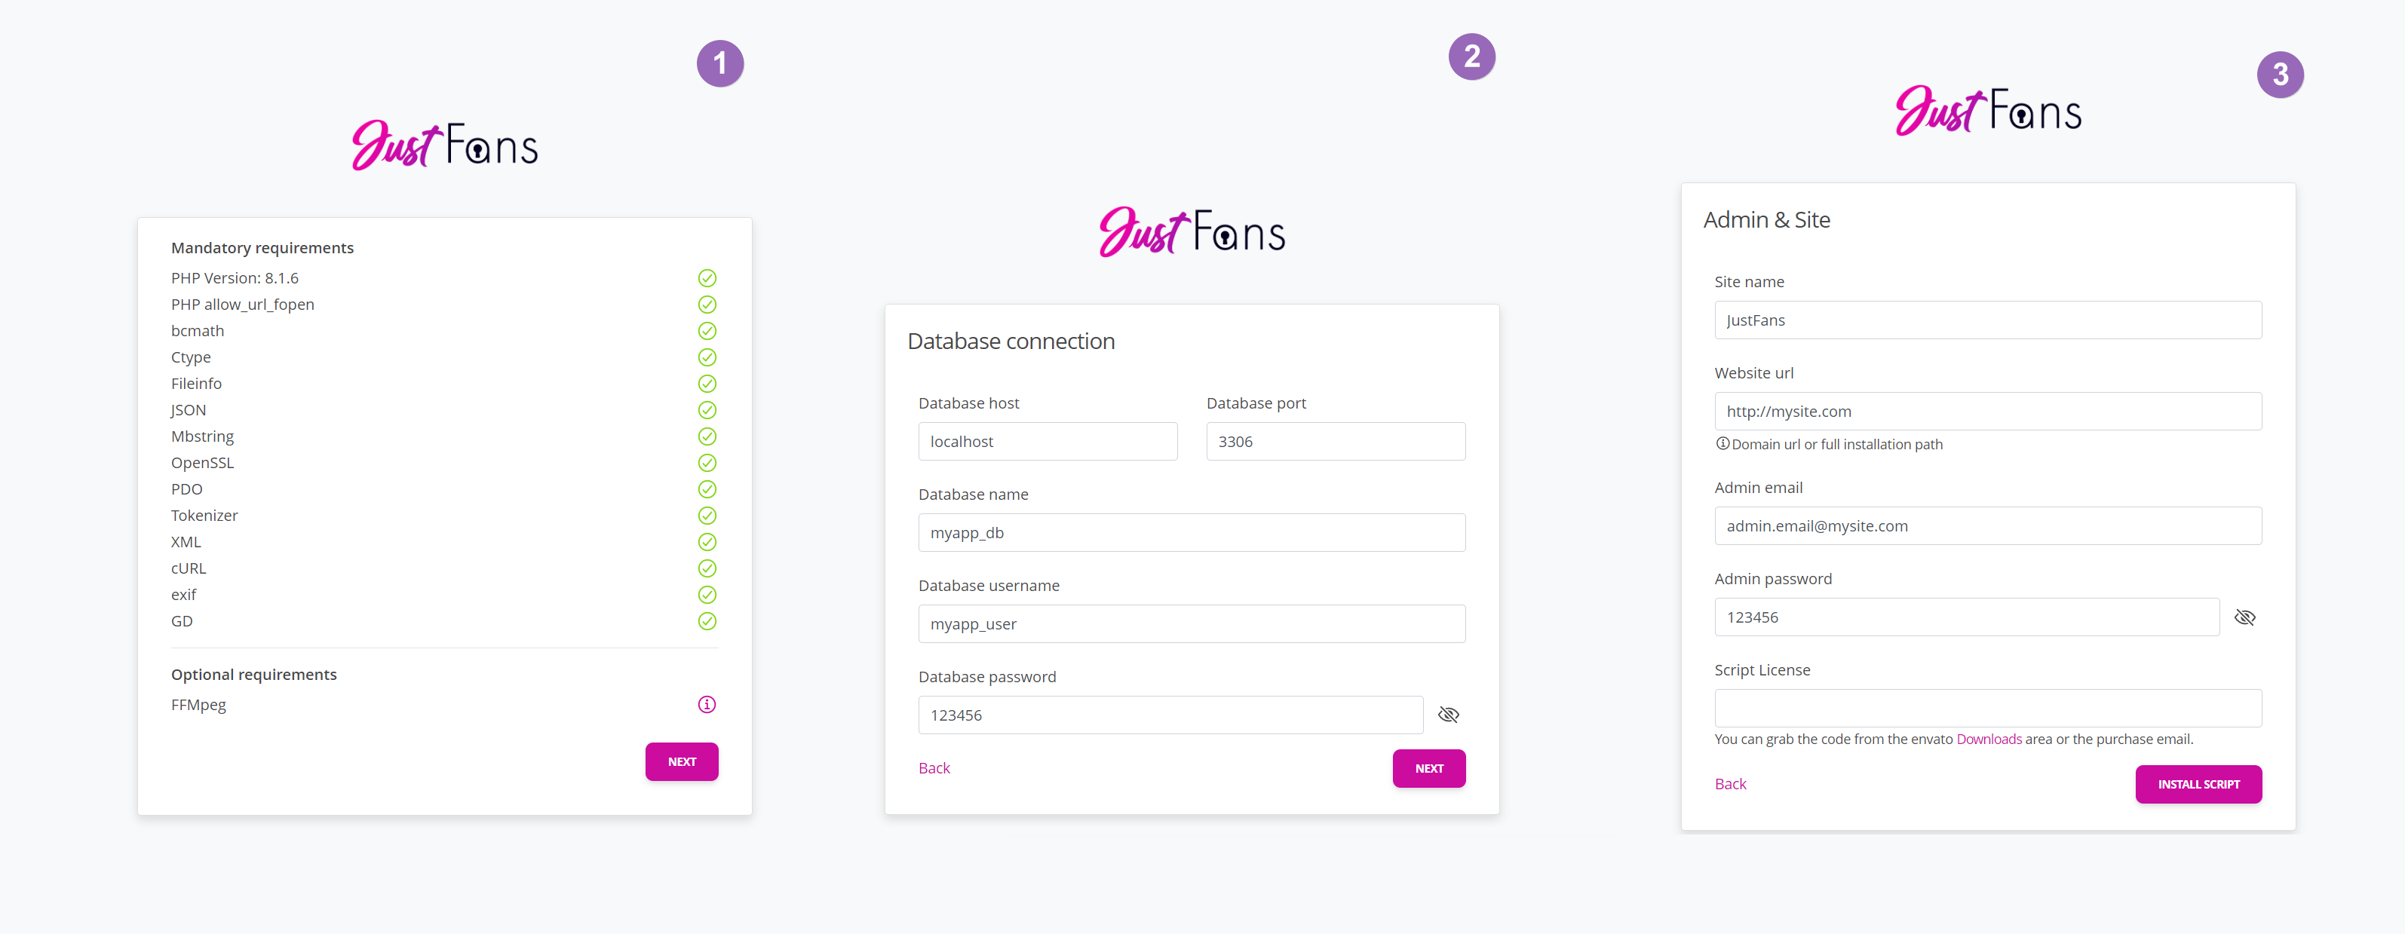Viewport: 2405px width, 934px height.
Task: Open the envato Downloads link
Action: (1989, 739)
